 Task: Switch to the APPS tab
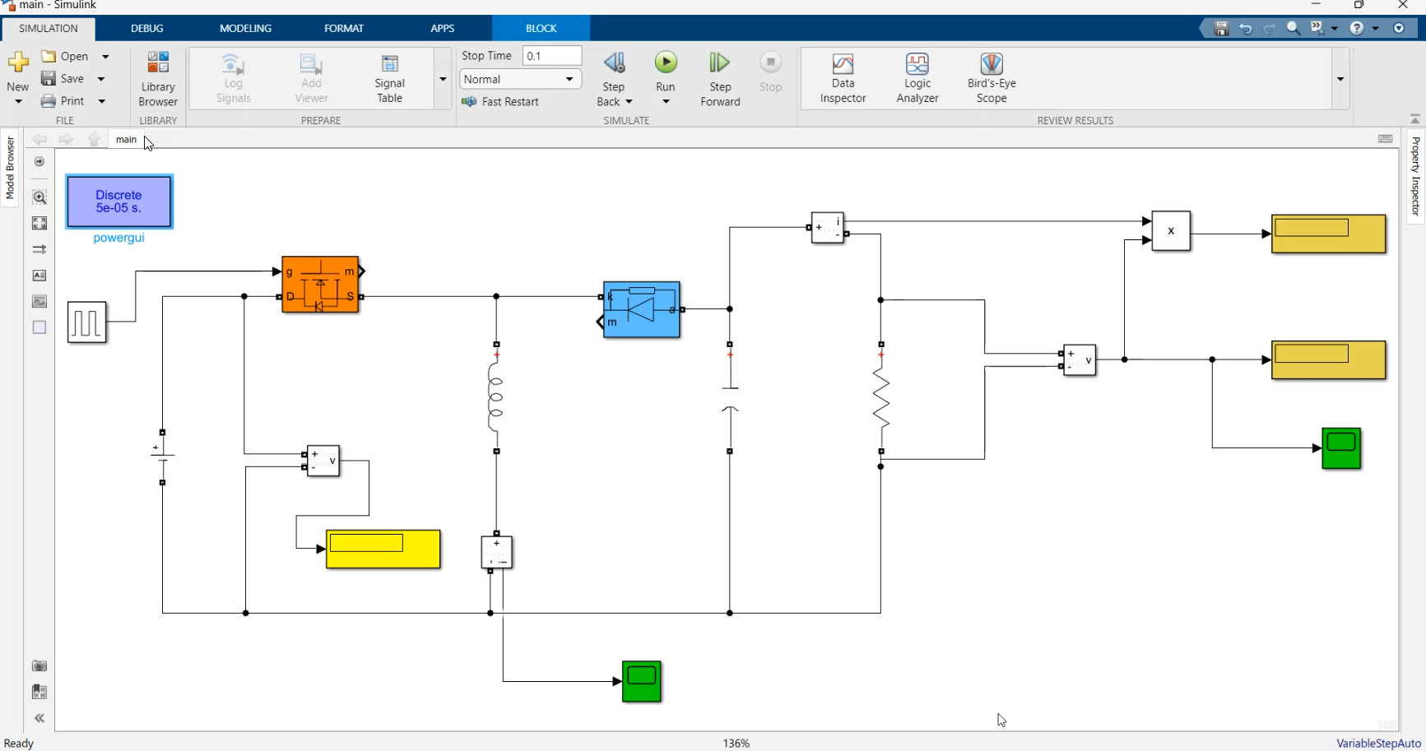click(443, 28)
